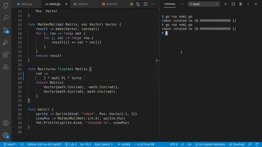Viewport: 262px width, 147px height.
Task: Click on '2 * math.Pi * turns' line
Action: click(63, 78)
